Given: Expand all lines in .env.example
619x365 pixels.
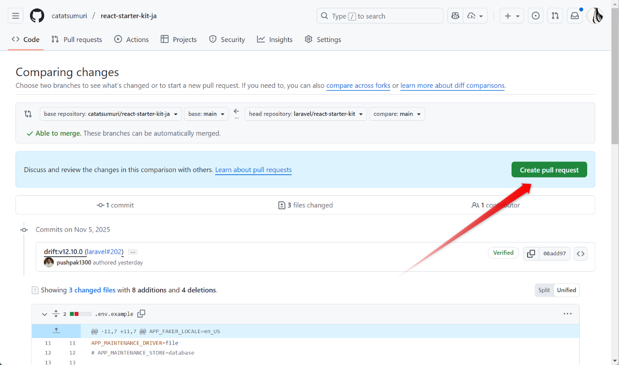Looking at the screenshot, I should (x=56, y=314).
